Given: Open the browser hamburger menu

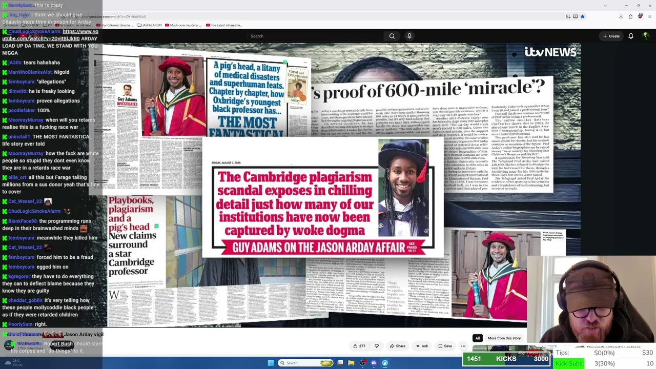Looking at the screenshot, I should (x=650, y=16).
